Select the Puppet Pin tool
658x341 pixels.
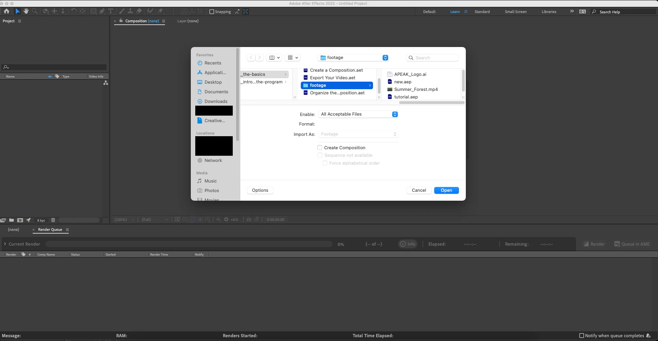[x=161, y=11]
